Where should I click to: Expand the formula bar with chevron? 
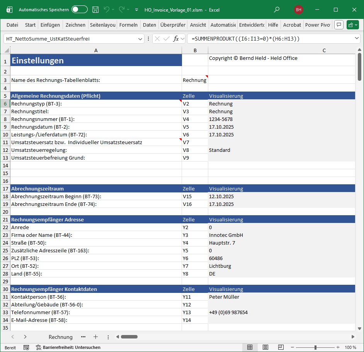[x=357, y=39]
